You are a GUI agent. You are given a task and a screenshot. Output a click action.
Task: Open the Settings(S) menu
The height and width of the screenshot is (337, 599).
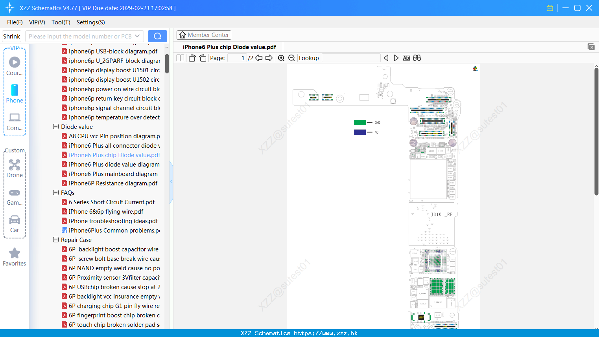[91, 22]
